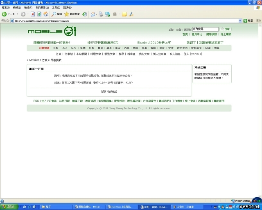262x210 pixels.
Task: Click the Mobile01 logo
Action: click(x=52, y=31)
